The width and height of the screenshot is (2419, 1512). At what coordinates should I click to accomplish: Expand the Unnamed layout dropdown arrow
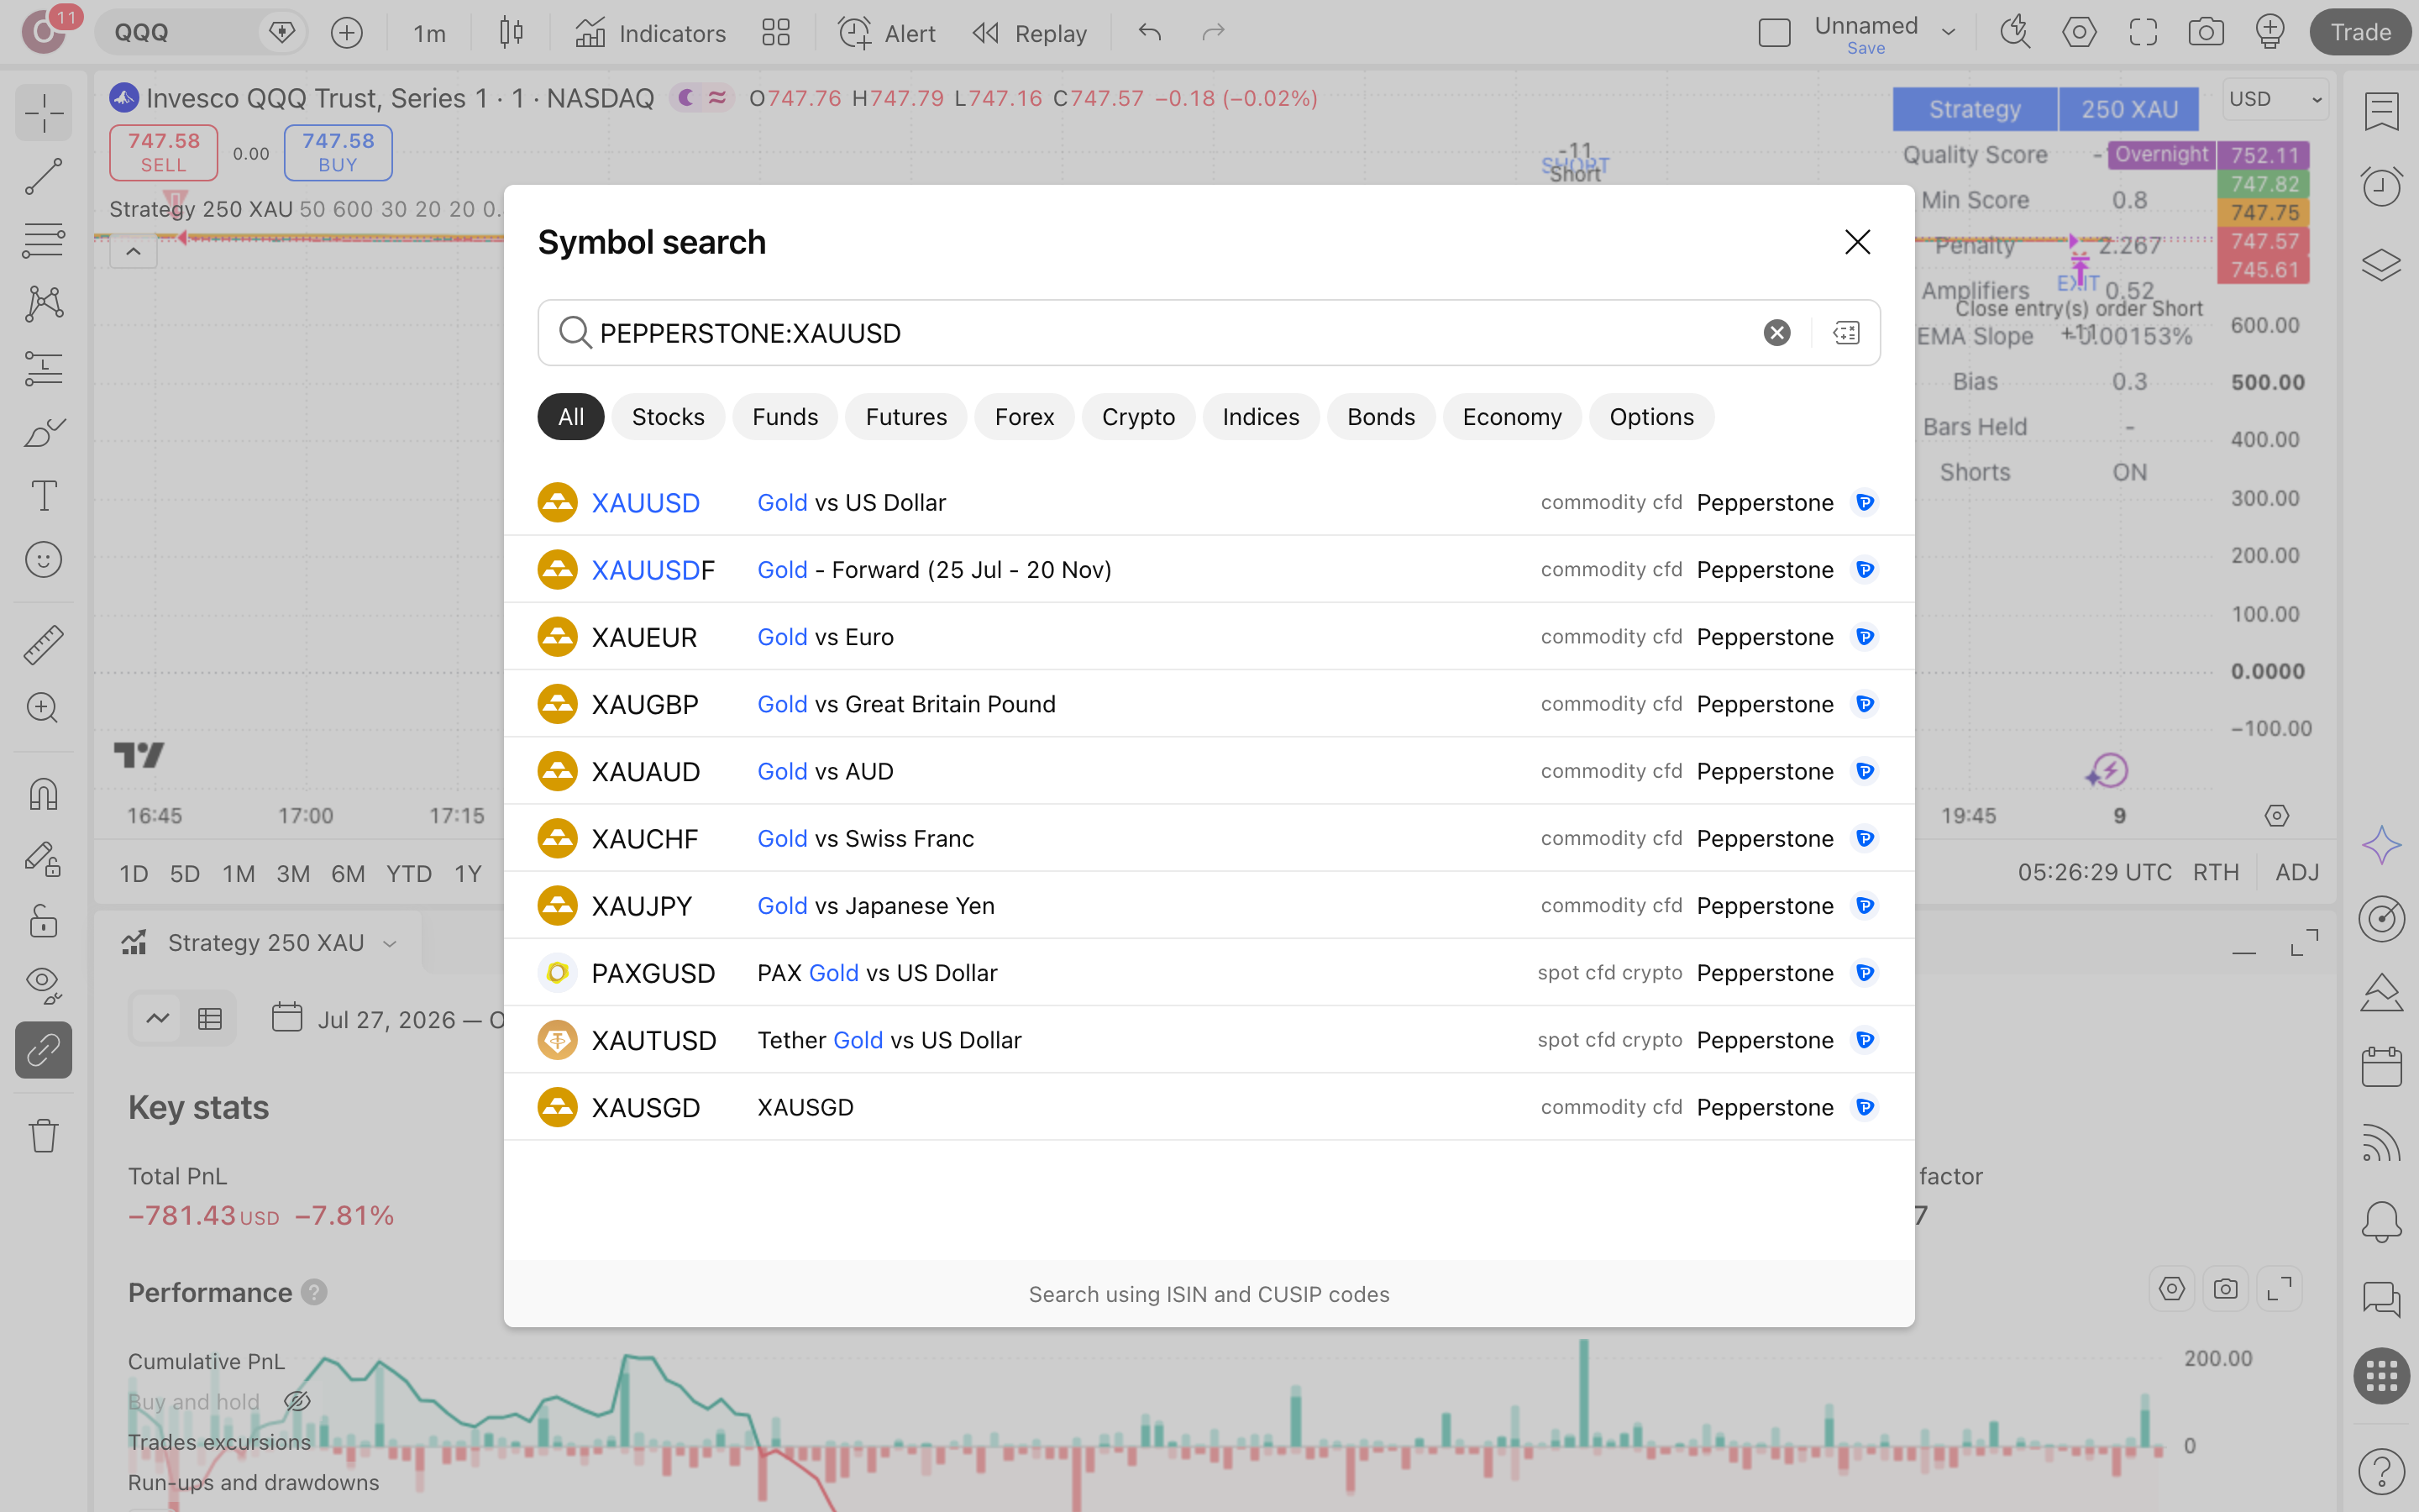pyautogui.click(x=1948, y=33)
